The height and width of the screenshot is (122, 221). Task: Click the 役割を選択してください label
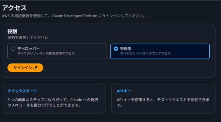(28, 38)
